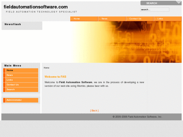The width and height of the screenshot is (183, 137).
Task: Click the orange numbers banner image
Action: 127,42
